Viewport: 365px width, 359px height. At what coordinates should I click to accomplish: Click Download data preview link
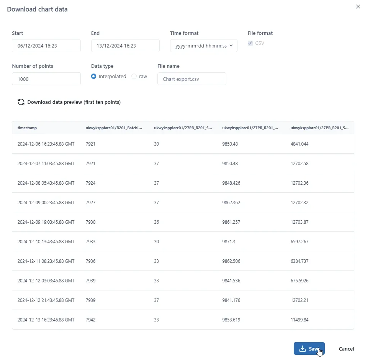(74, 102)
